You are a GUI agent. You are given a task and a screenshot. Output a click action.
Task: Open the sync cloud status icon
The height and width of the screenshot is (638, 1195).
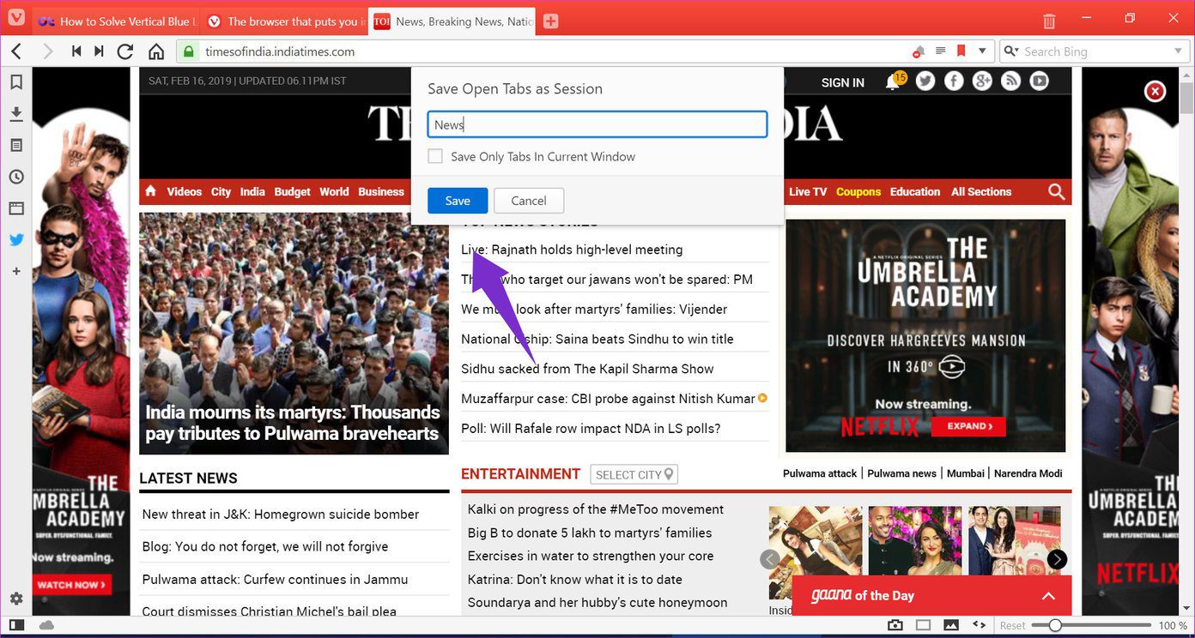(x=46, y=625)
